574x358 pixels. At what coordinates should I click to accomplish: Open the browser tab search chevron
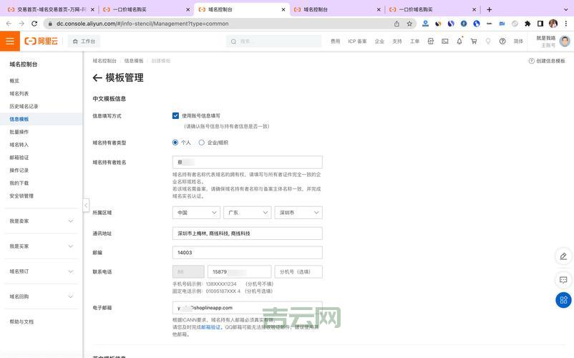[x=565, y=9]
